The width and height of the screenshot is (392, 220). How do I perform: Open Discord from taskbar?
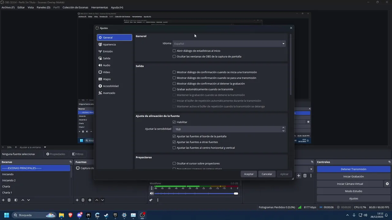(x=80, y=215)
